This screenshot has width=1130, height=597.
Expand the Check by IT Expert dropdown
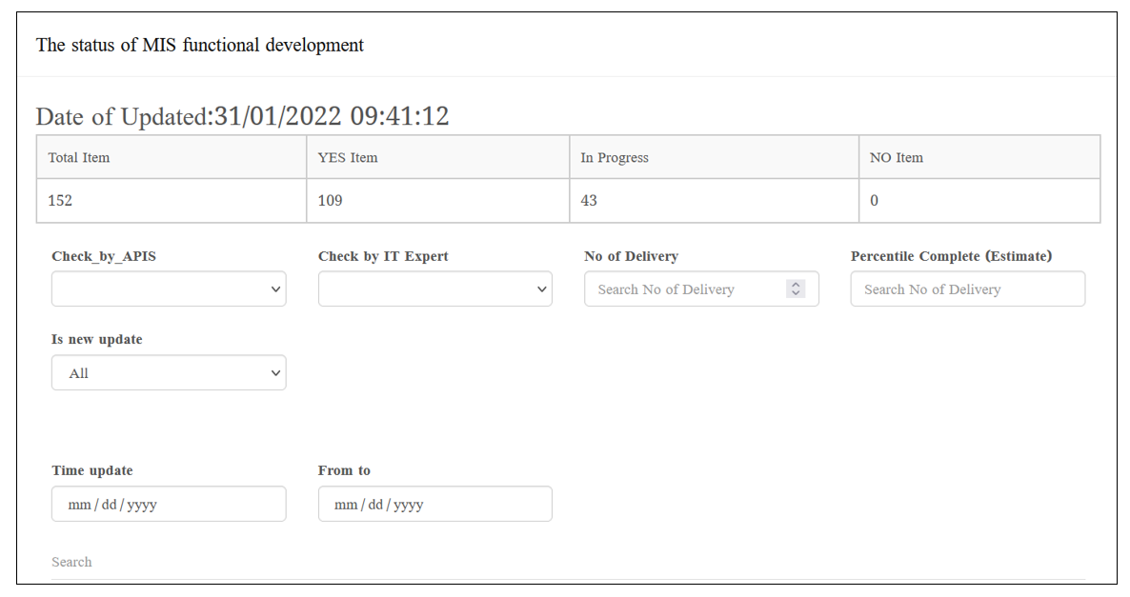pos(434,289)
